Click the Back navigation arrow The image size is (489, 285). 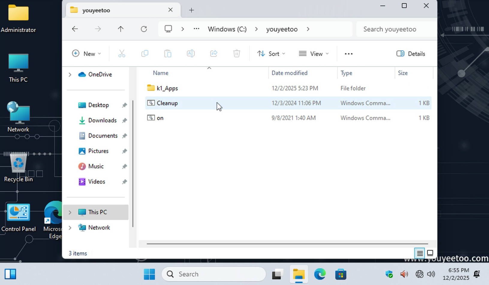tap(75, 29)
